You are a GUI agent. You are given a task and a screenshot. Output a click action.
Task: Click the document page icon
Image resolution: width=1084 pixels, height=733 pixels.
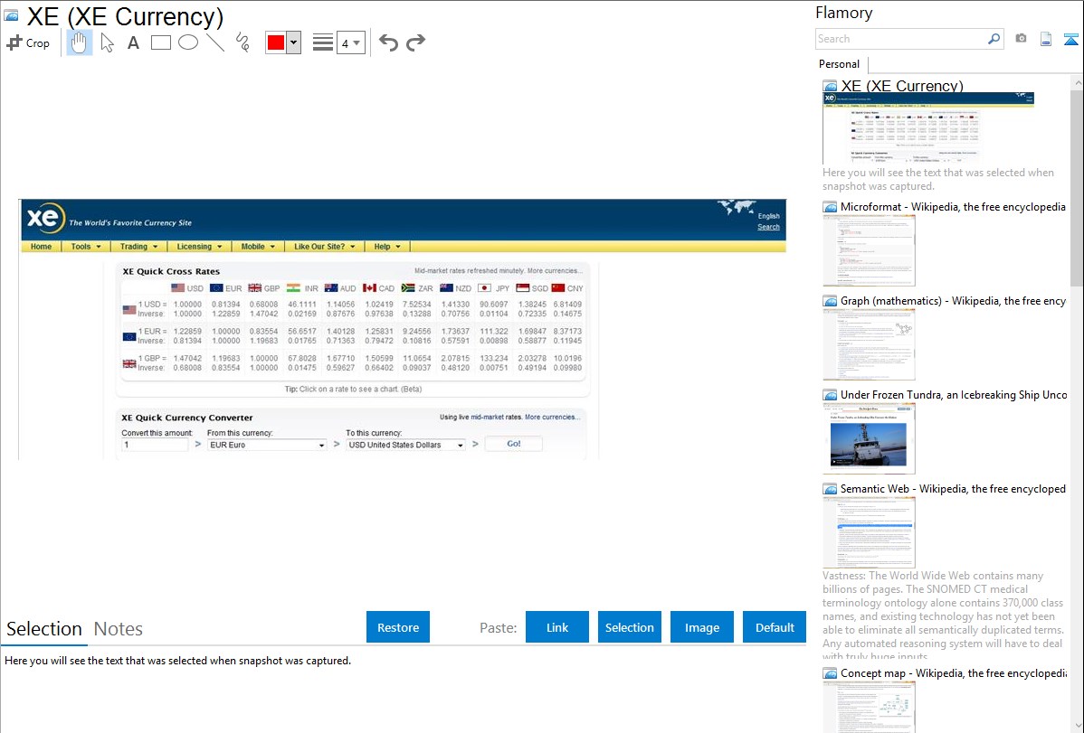click(x=1046, y=39)
